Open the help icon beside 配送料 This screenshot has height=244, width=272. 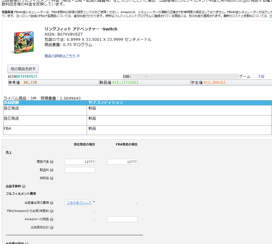pyautogui.click(x=52, y=170)
